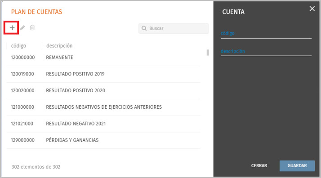The image size is (321, 178).
Task: Click the list's vertical scrollbar thumb
Action: pos(208,53)
